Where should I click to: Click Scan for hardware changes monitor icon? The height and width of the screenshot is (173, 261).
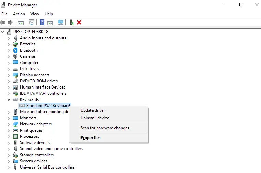pyautogui.click(x=60, y=22)
